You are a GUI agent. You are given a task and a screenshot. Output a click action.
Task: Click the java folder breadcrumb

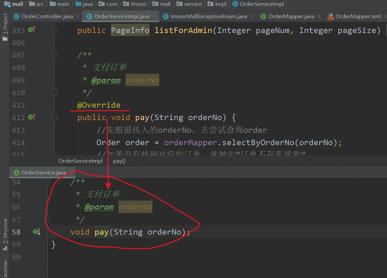84,4
